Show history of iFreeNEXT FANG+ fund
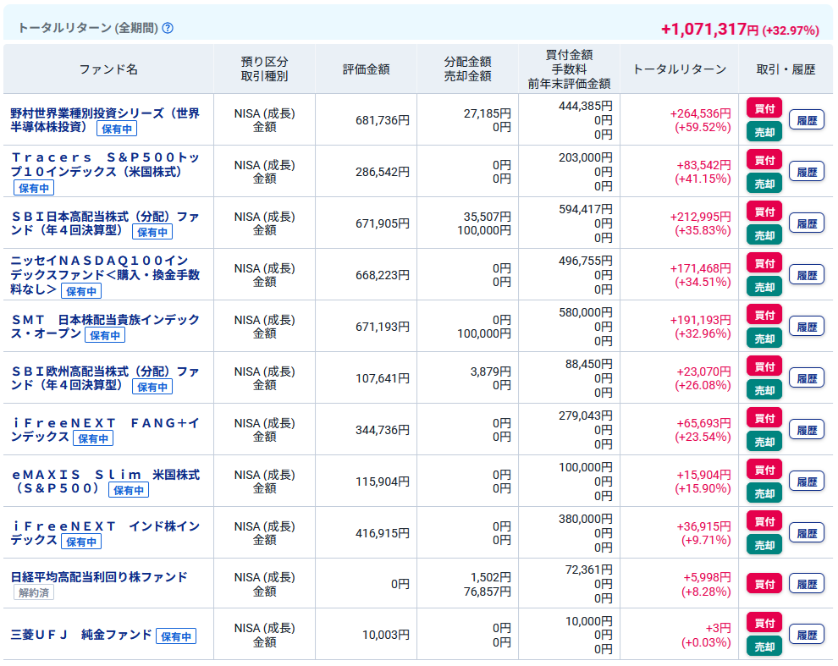The width and height of the screenshot is (838, 666). (807, 430)
